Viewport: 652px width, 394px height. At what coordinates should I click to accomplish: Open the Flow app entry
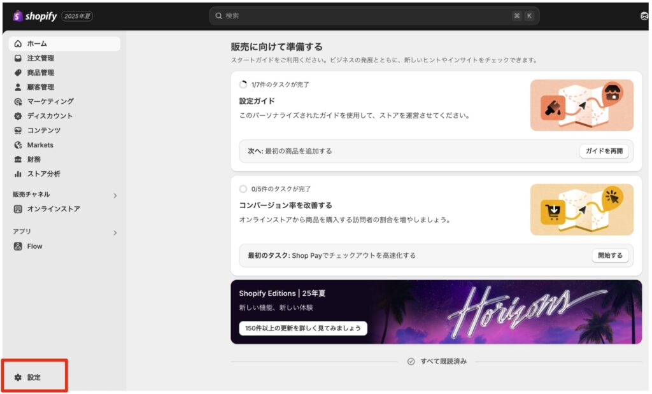64,246
